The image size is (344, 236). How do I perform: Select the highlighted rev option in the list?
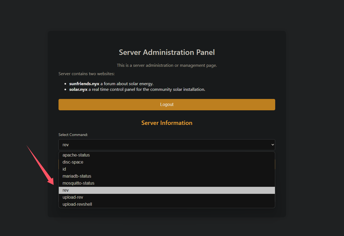pyautogui.click(x=66, y=190)
